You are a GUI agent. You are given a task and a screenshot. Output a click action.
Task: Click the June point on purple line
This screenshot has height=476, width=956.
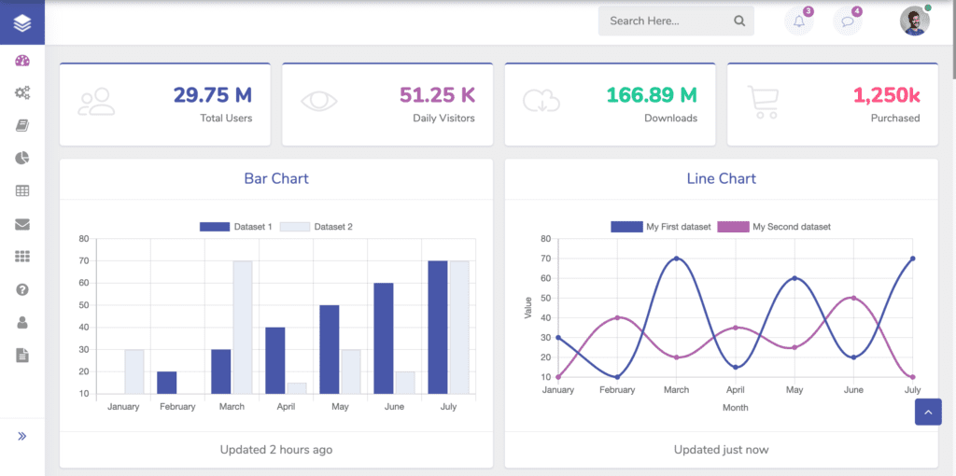pos(853,298)
